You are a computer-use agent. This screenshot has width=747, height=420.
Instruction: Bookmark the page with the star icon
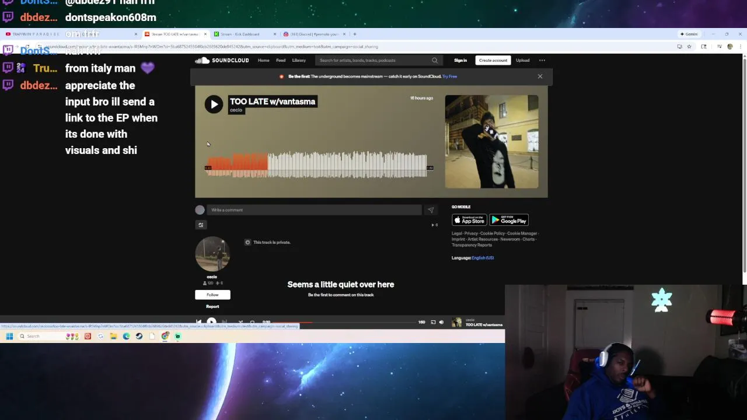689,47
